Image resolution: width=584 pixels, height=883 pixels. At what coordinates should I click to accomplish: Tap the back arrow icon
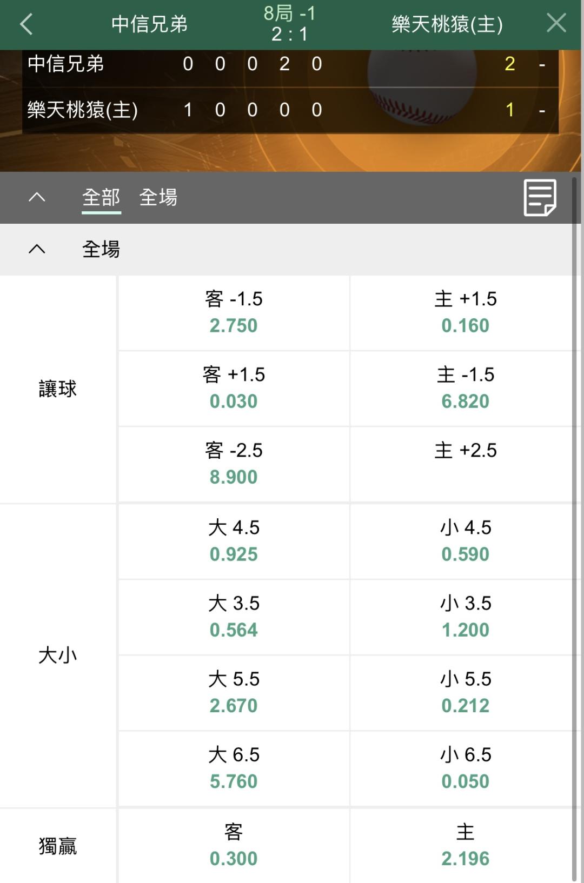pyautogui.click(x=26, y=24)
